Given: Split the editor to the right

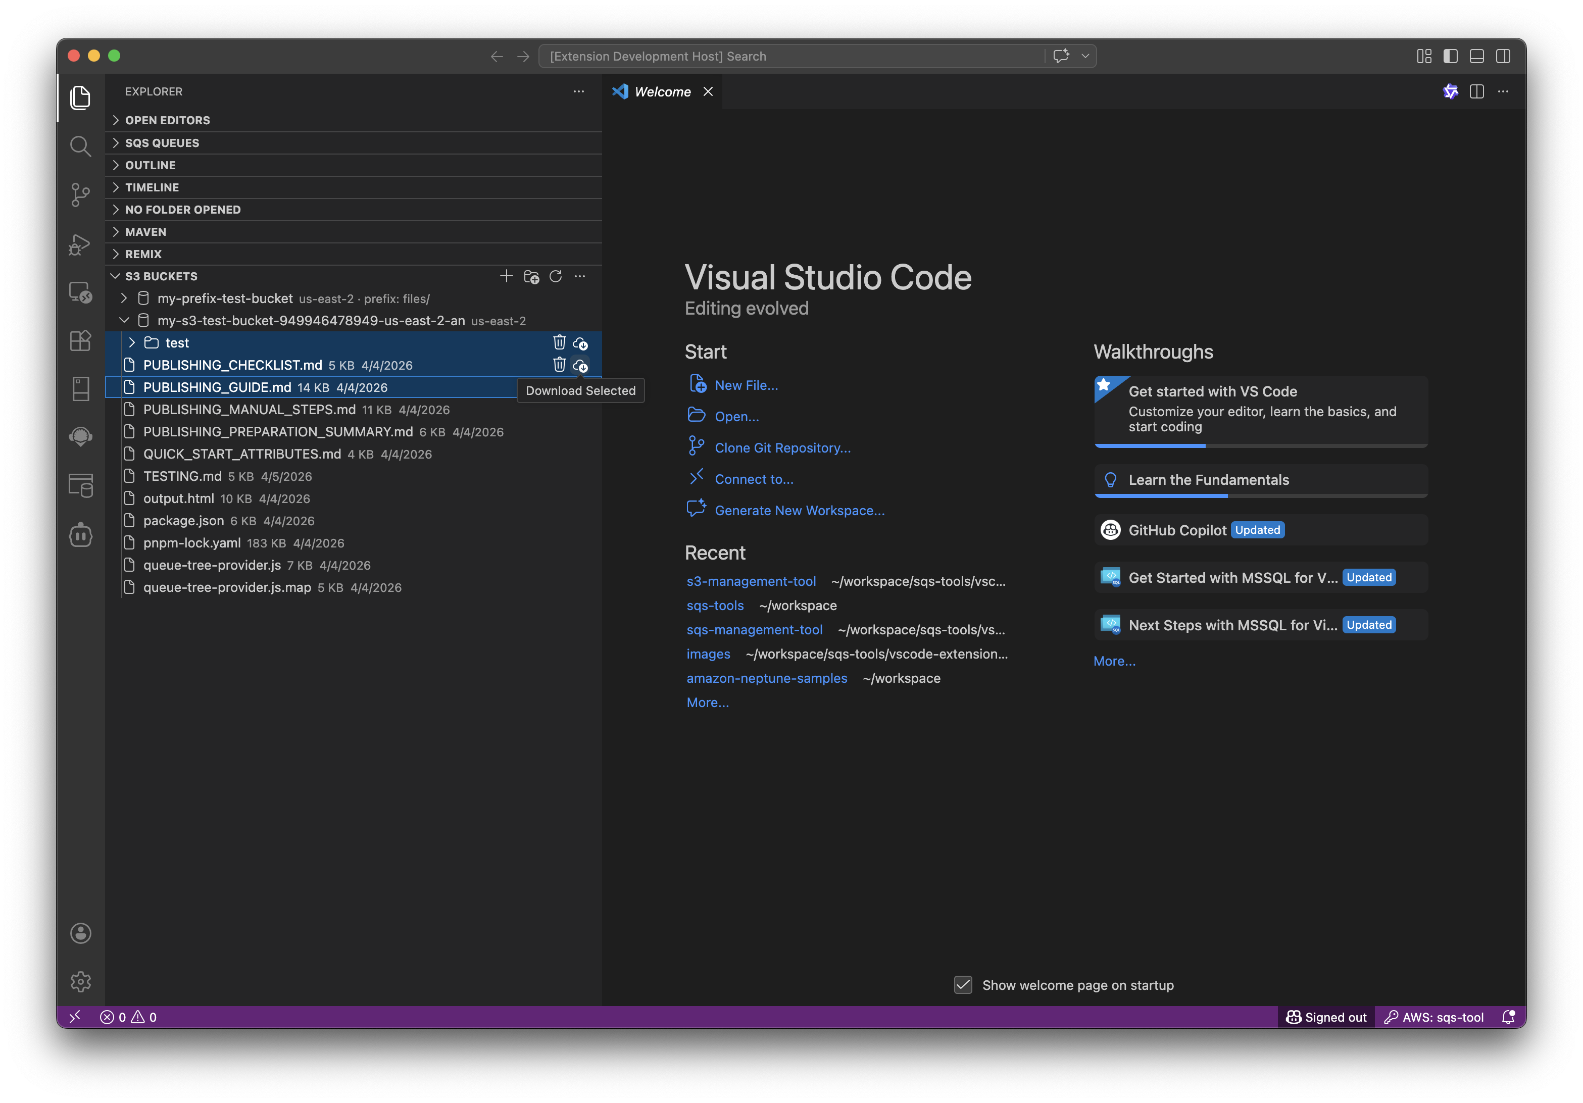Looking at the screenshot, I should [x=1476, y=92].
